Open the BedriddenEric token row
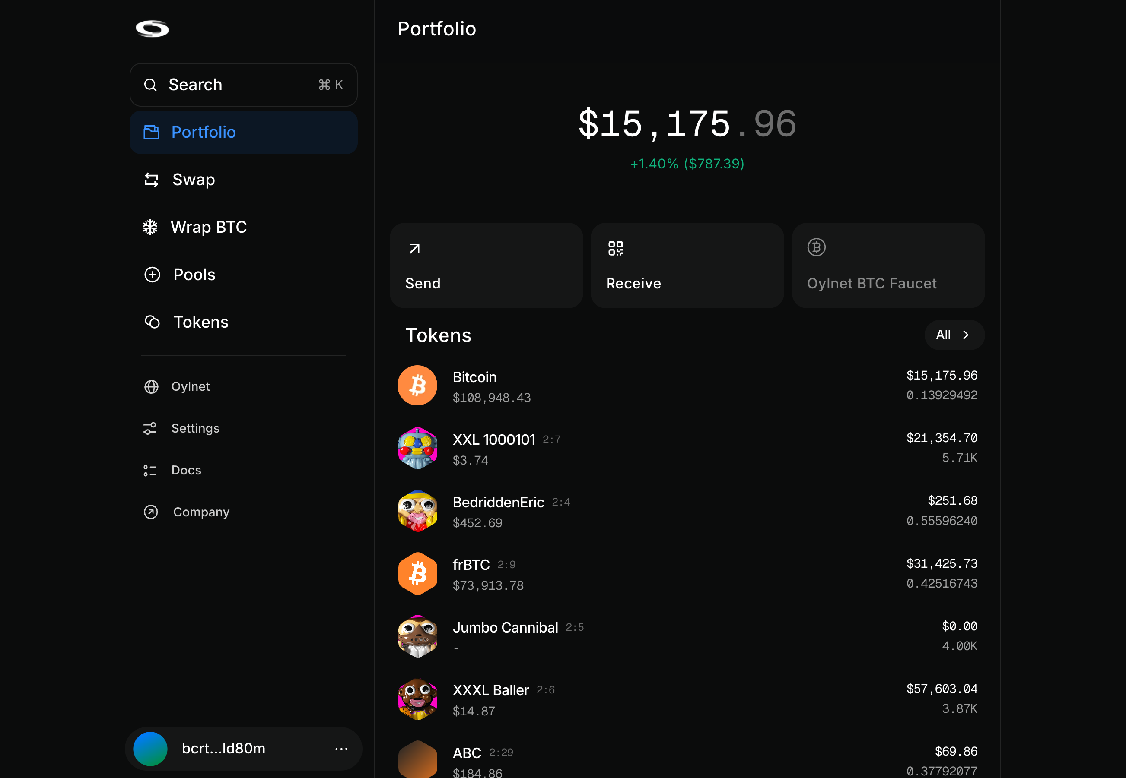This screenshot has width=1126, height=778. click(x=687, y=511)
